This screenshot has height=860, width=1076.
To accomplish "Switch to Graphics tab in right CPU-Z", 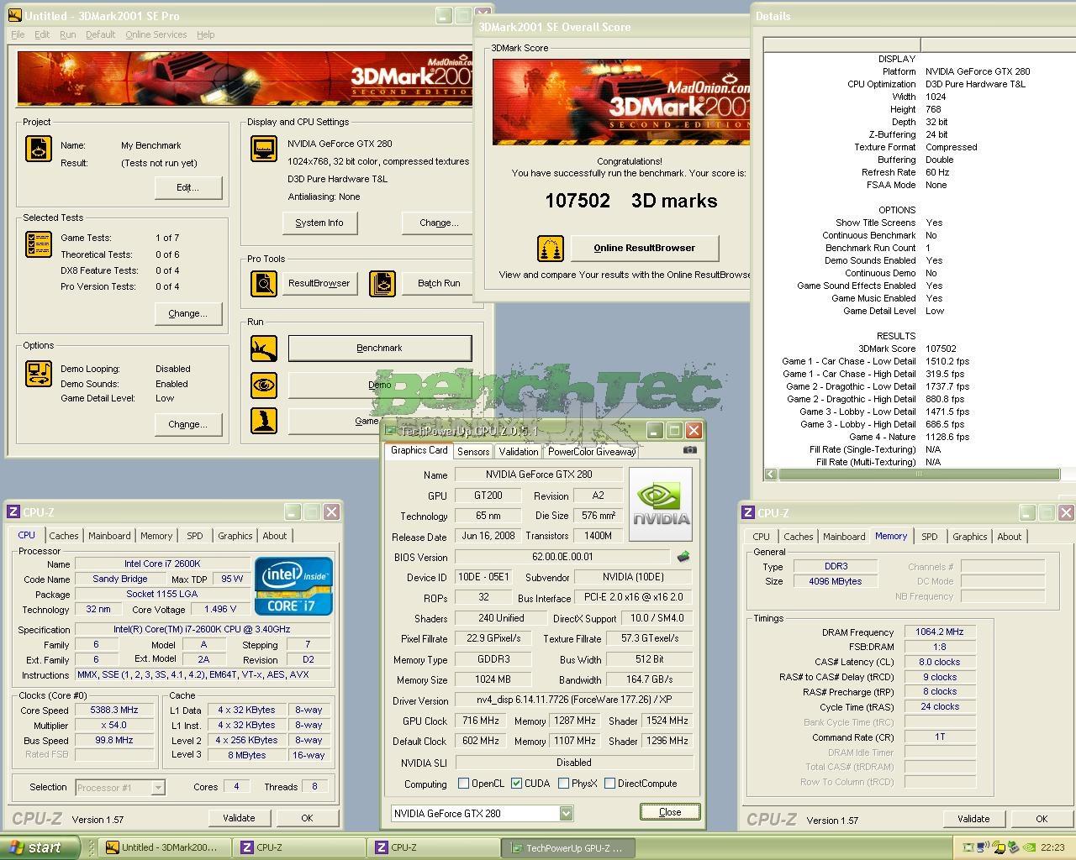I will tap(969, 537).
